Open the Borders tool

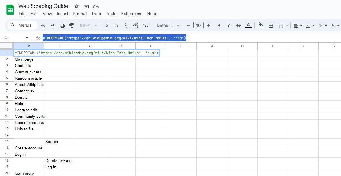(271, 25)
